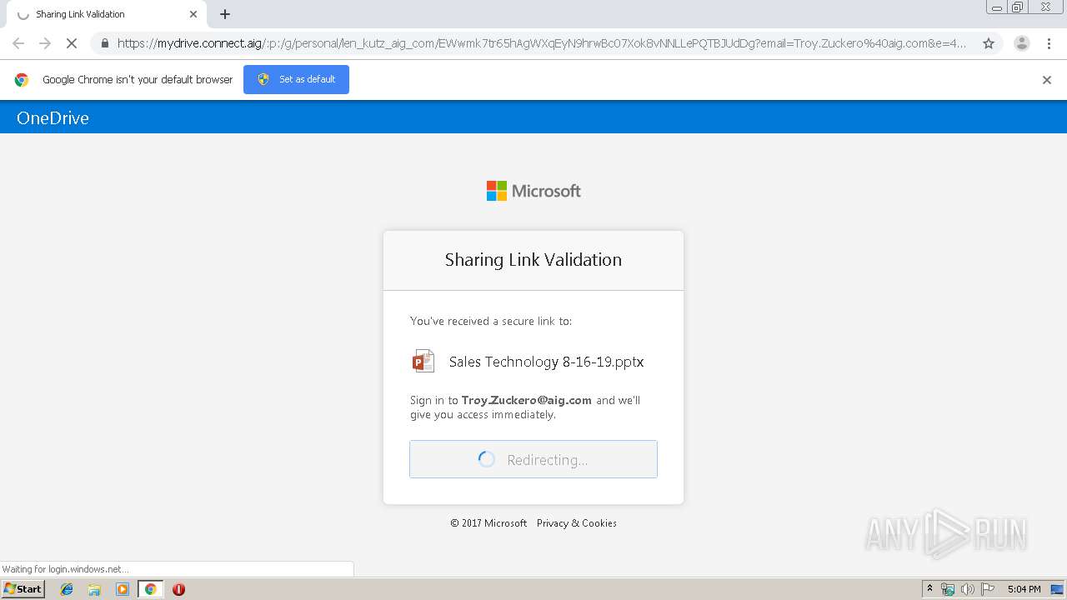Open Privacy & Cookies link

pos(577,523)
